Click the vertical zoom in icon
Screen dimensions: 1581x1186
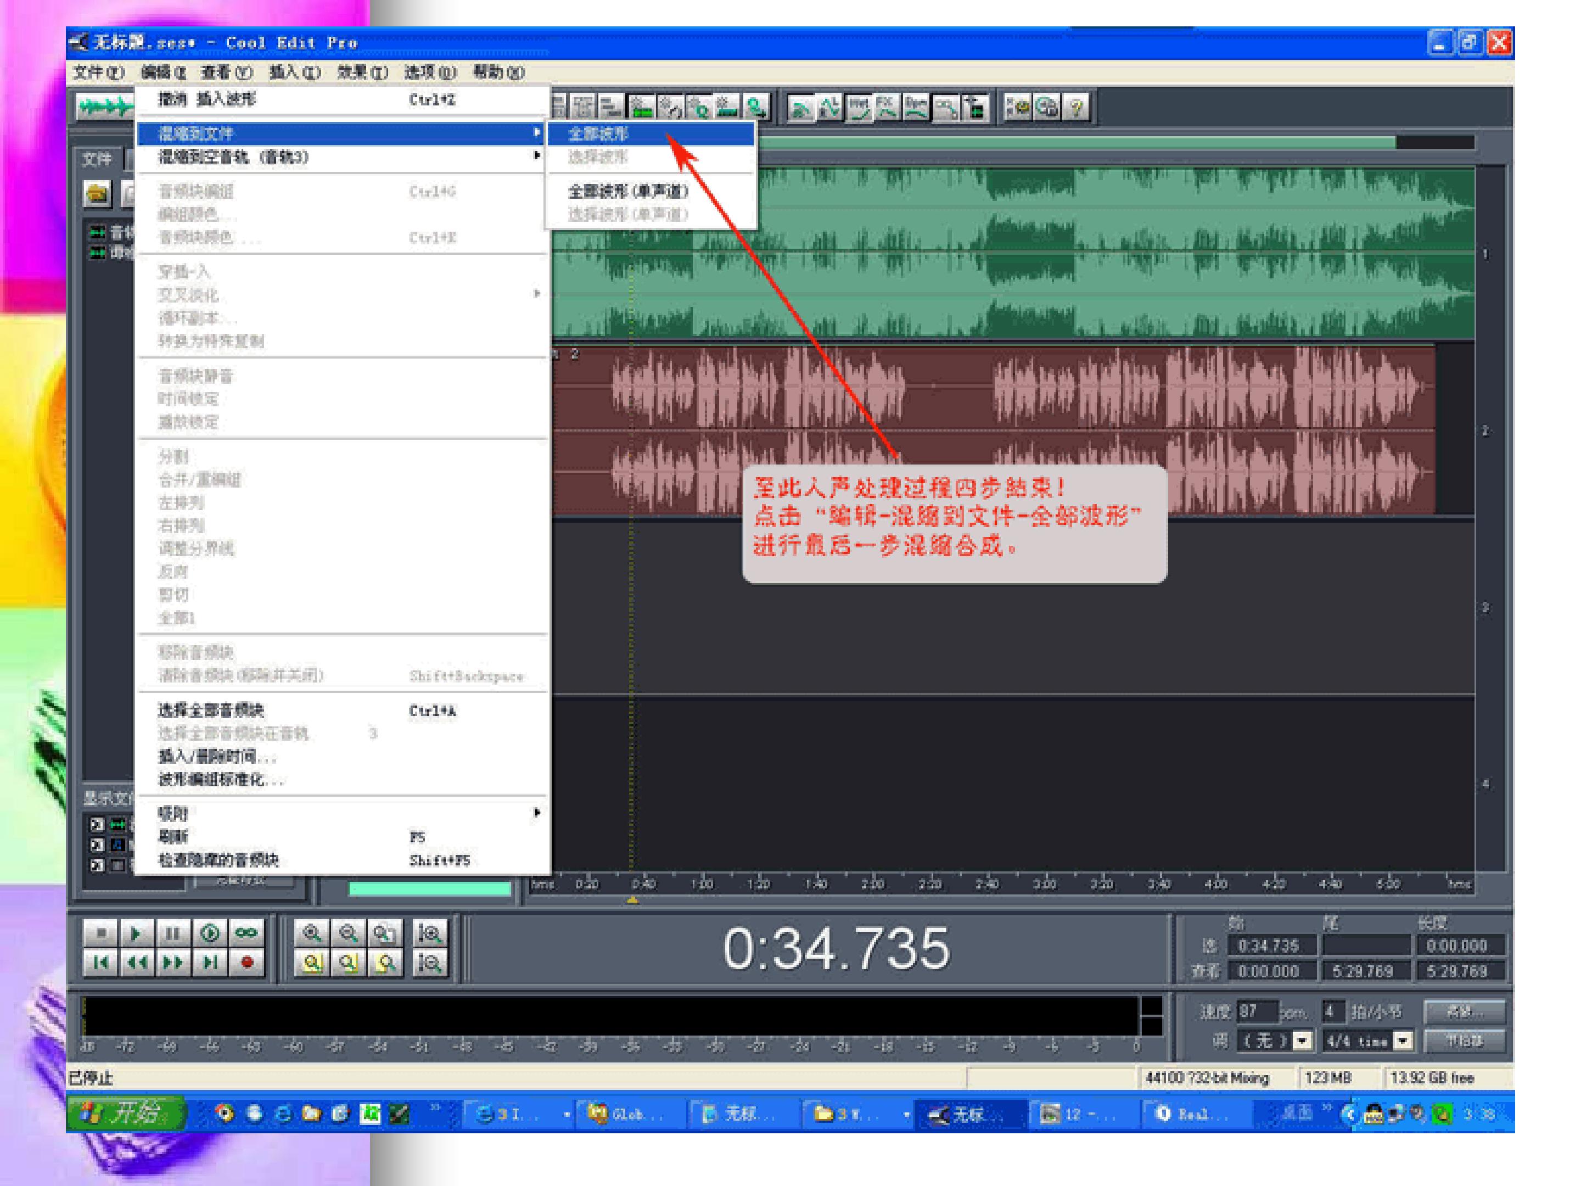pyautogui.click(x=430, y=933)
